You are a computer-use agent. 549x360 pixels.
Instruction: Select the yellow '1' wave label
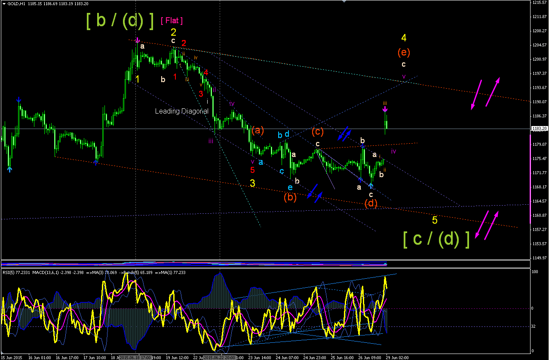tap(137, 79)
